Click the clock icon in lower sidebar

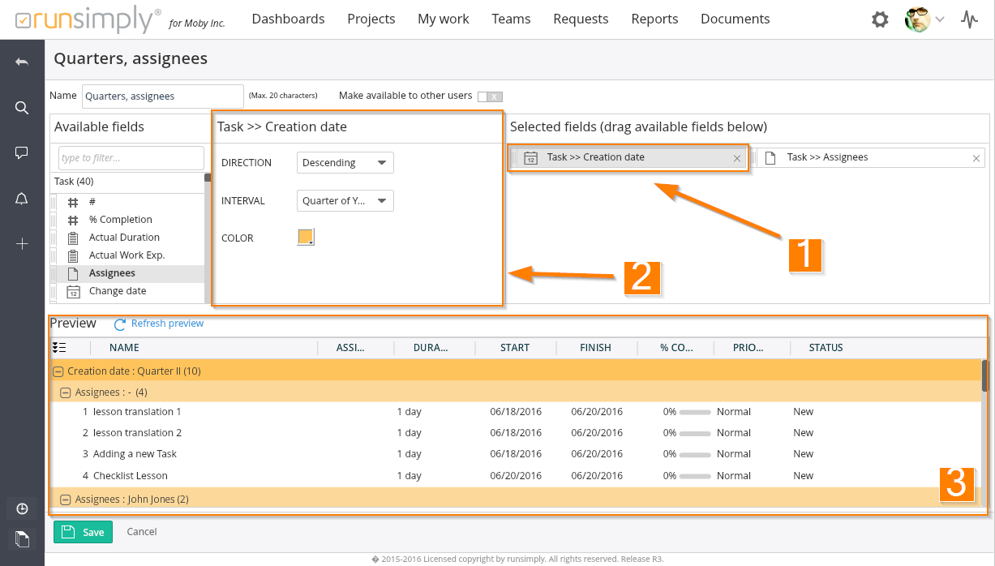22,508
